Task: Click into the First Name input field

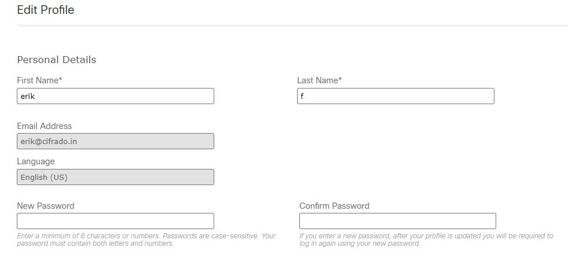Action: pos(115,96)
